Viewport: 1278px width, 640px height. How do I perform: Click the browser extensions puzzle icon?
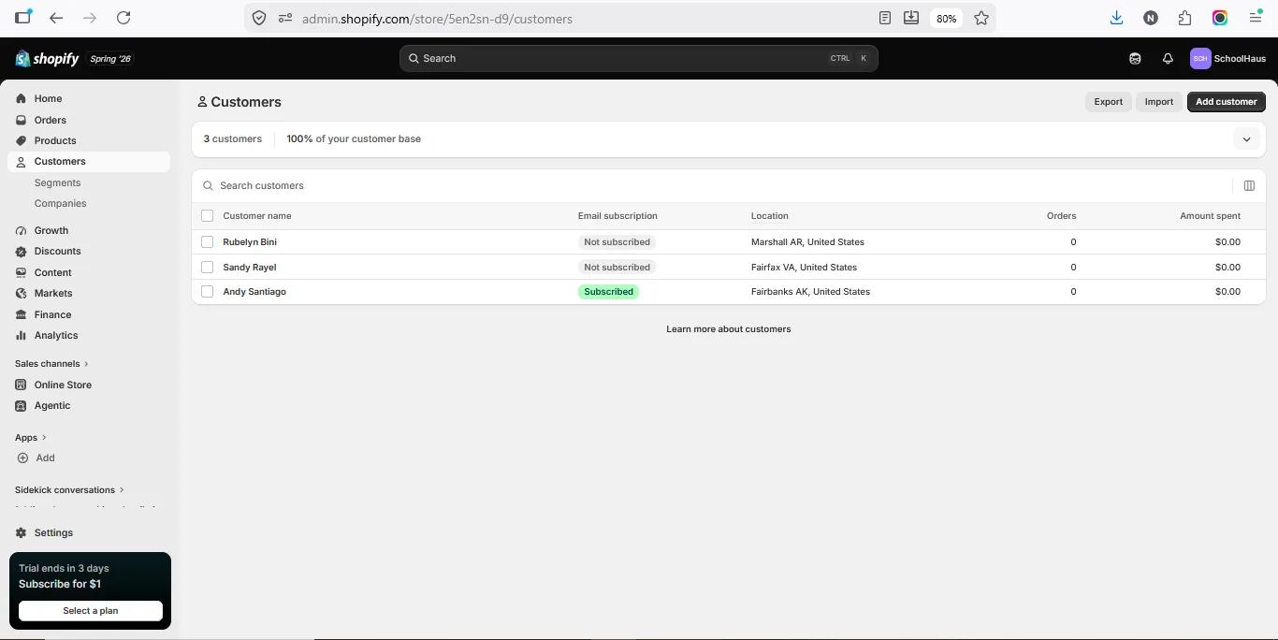[1185, 18]
